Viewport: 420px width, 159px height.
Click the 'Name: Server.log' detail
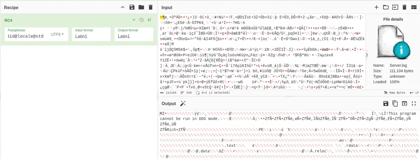coord(389,65)
